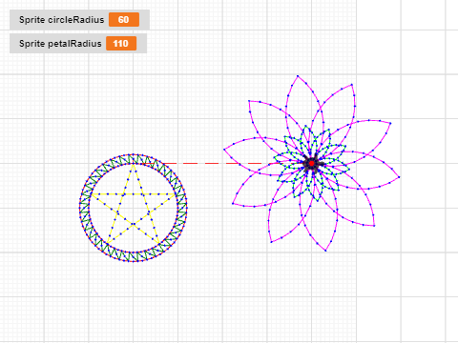The image size is (458, 343).
Task: Click the Sprite circleRadius variable monitor label
Action: (x=61, y=20)
